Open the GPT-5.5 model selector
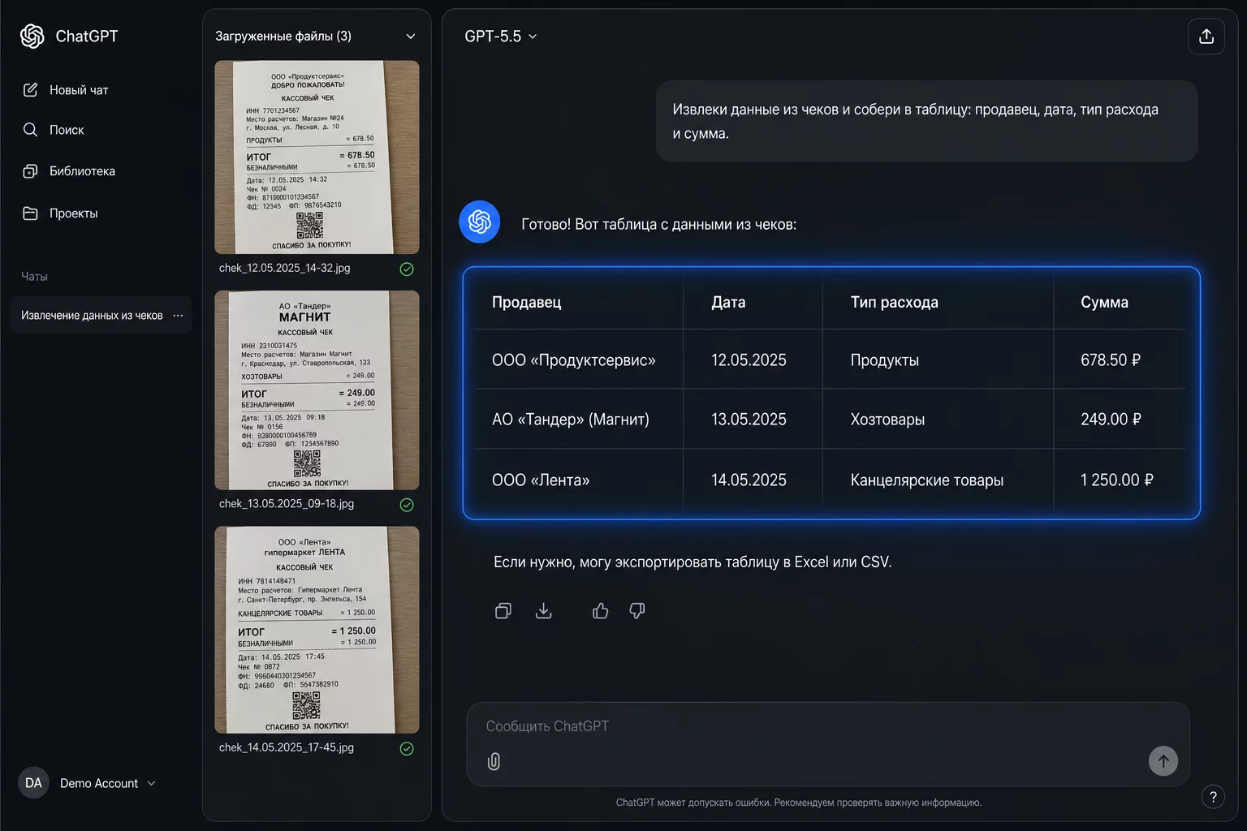This screenshot has height=831, width=1247. (500, 37)
